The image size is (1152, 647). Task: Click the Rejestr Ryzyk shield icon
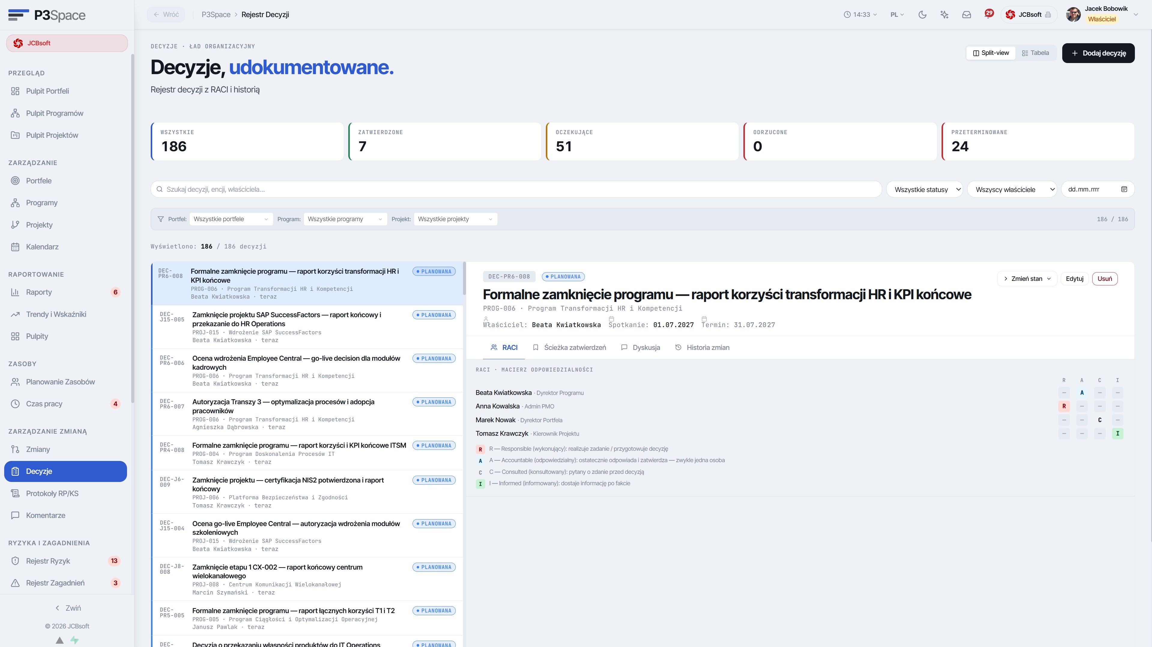(x=15, y=561)
